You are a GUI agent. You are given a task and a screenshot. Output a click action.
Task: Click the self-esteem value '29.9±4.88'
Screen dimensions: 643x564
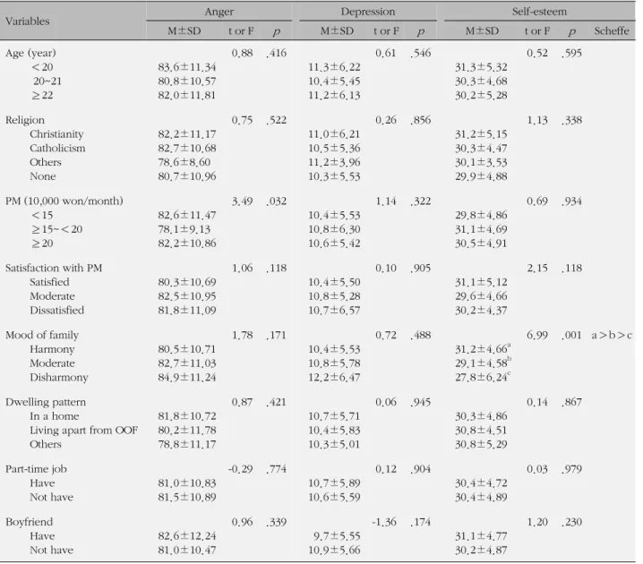(x=481, y=176)
